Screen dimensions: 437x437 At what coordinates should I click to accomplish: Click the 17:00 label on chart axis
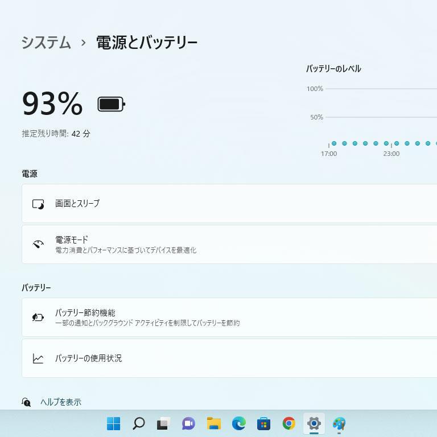pos(329,154)
